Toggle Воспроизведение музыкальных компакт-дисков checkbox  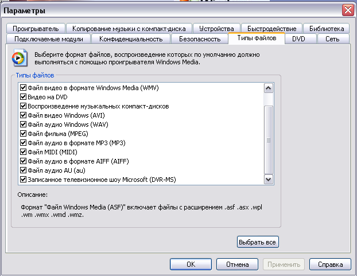point(23,106)
